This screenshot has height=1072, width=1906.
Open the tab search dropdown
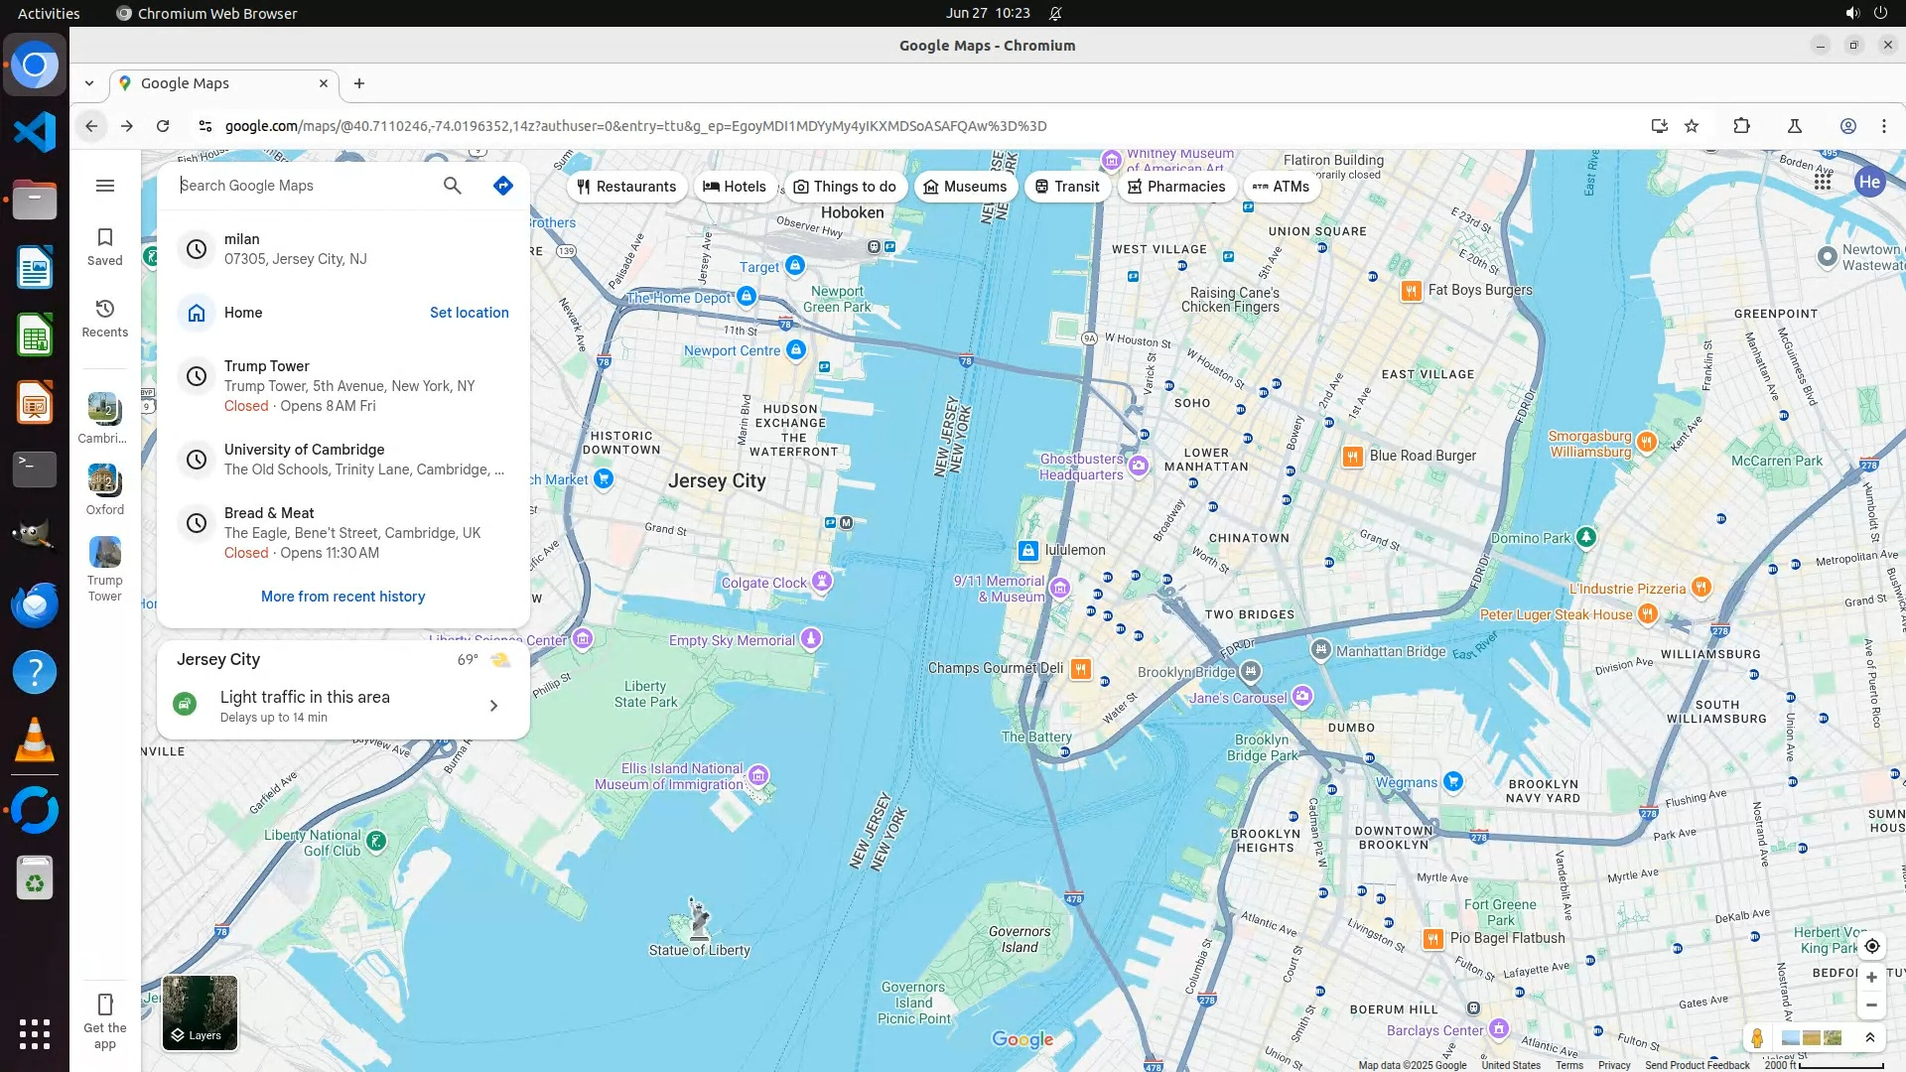pos(89,83)
